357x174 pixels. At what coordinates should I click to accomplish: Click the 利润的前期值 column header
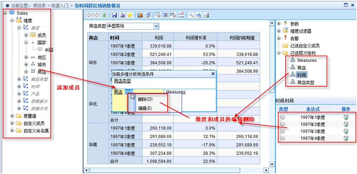238,37
